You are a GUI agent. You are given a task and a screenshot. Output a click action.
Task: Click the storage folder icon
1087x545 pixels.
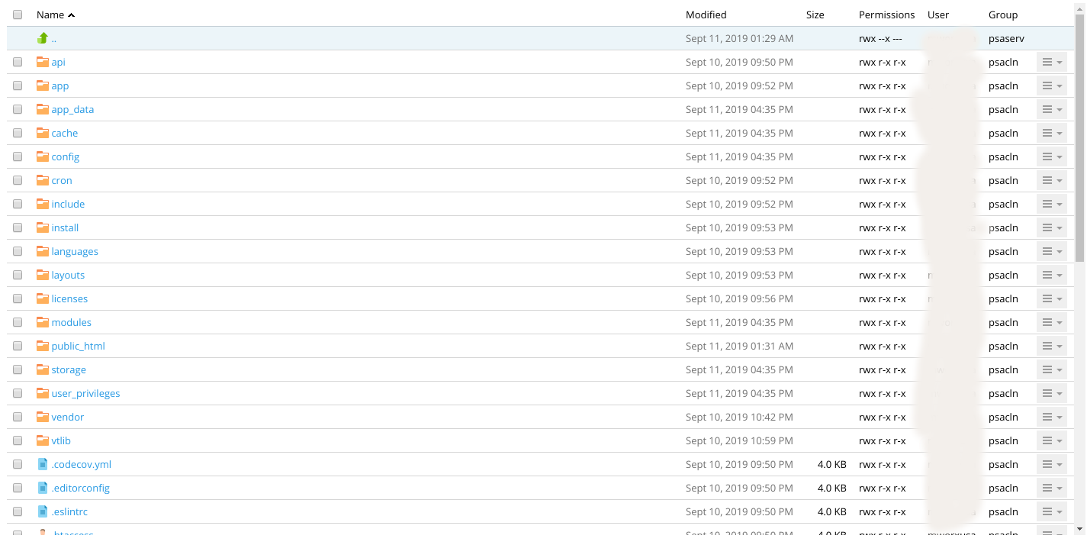[x=43, y=369]
